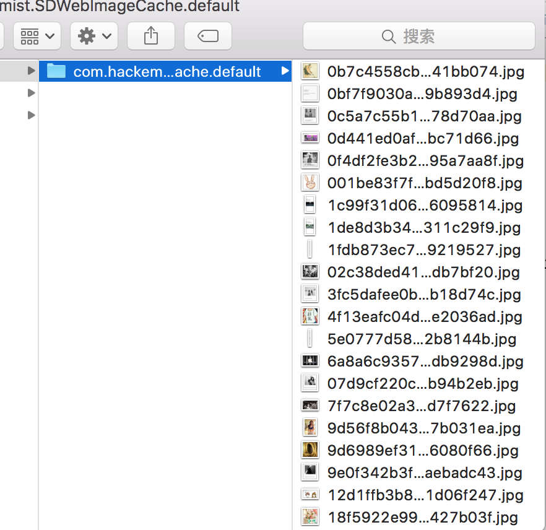Click thumbnail icon of 02c38ded41...db7bf20.jpg

[310, 272]
